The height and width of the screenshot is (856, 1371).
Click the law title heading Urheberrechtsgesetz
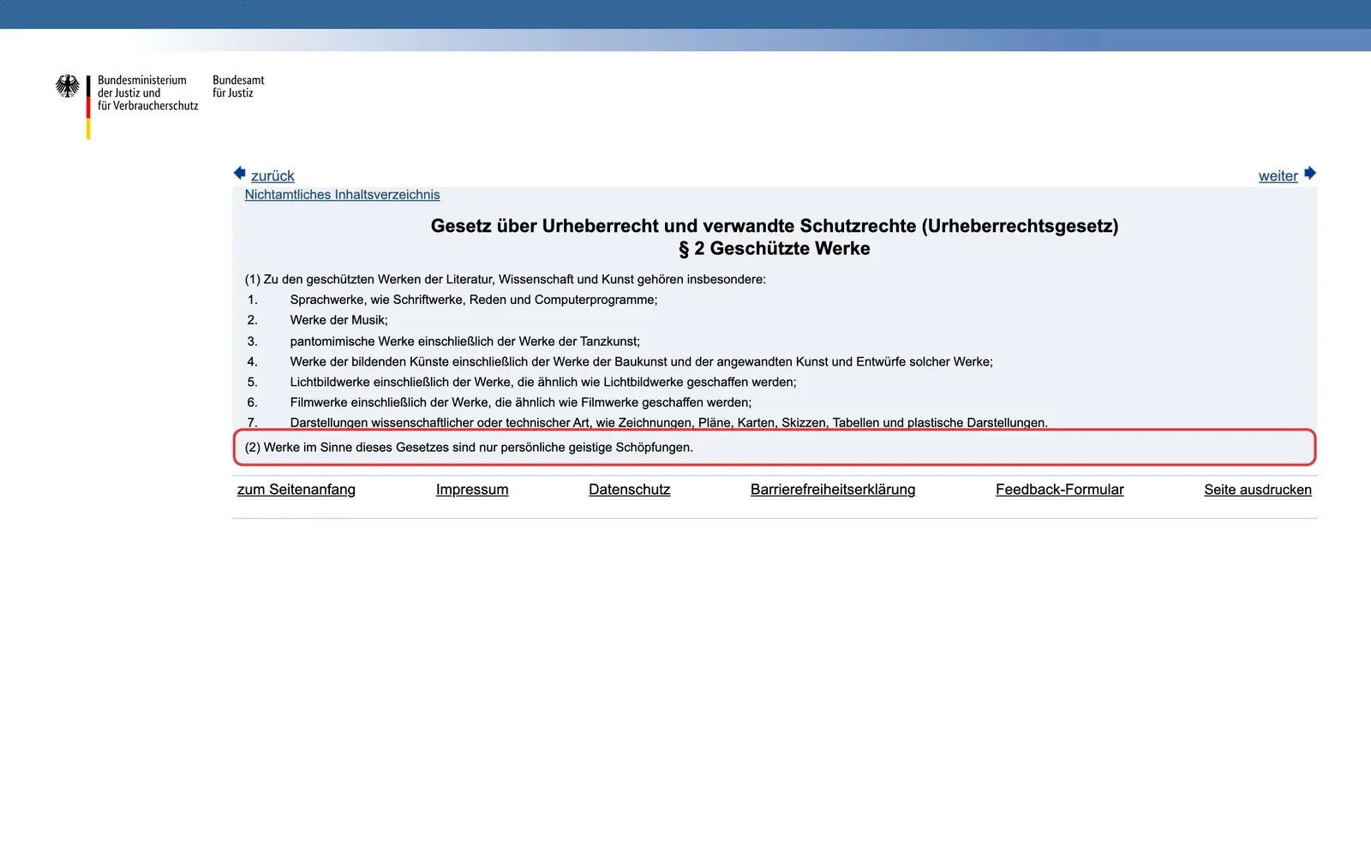[775, 226]
